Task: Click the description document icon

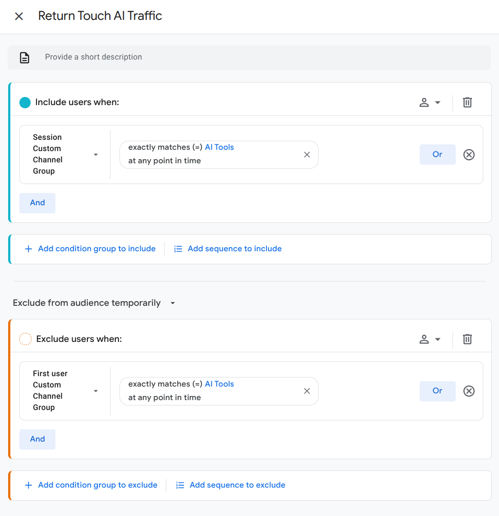Action: click(x=25, y=58)
